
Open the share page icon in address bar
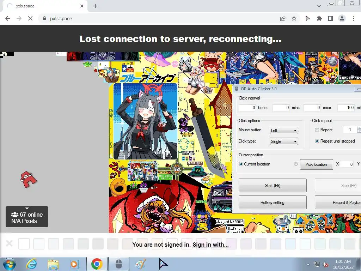pos(283,18)
